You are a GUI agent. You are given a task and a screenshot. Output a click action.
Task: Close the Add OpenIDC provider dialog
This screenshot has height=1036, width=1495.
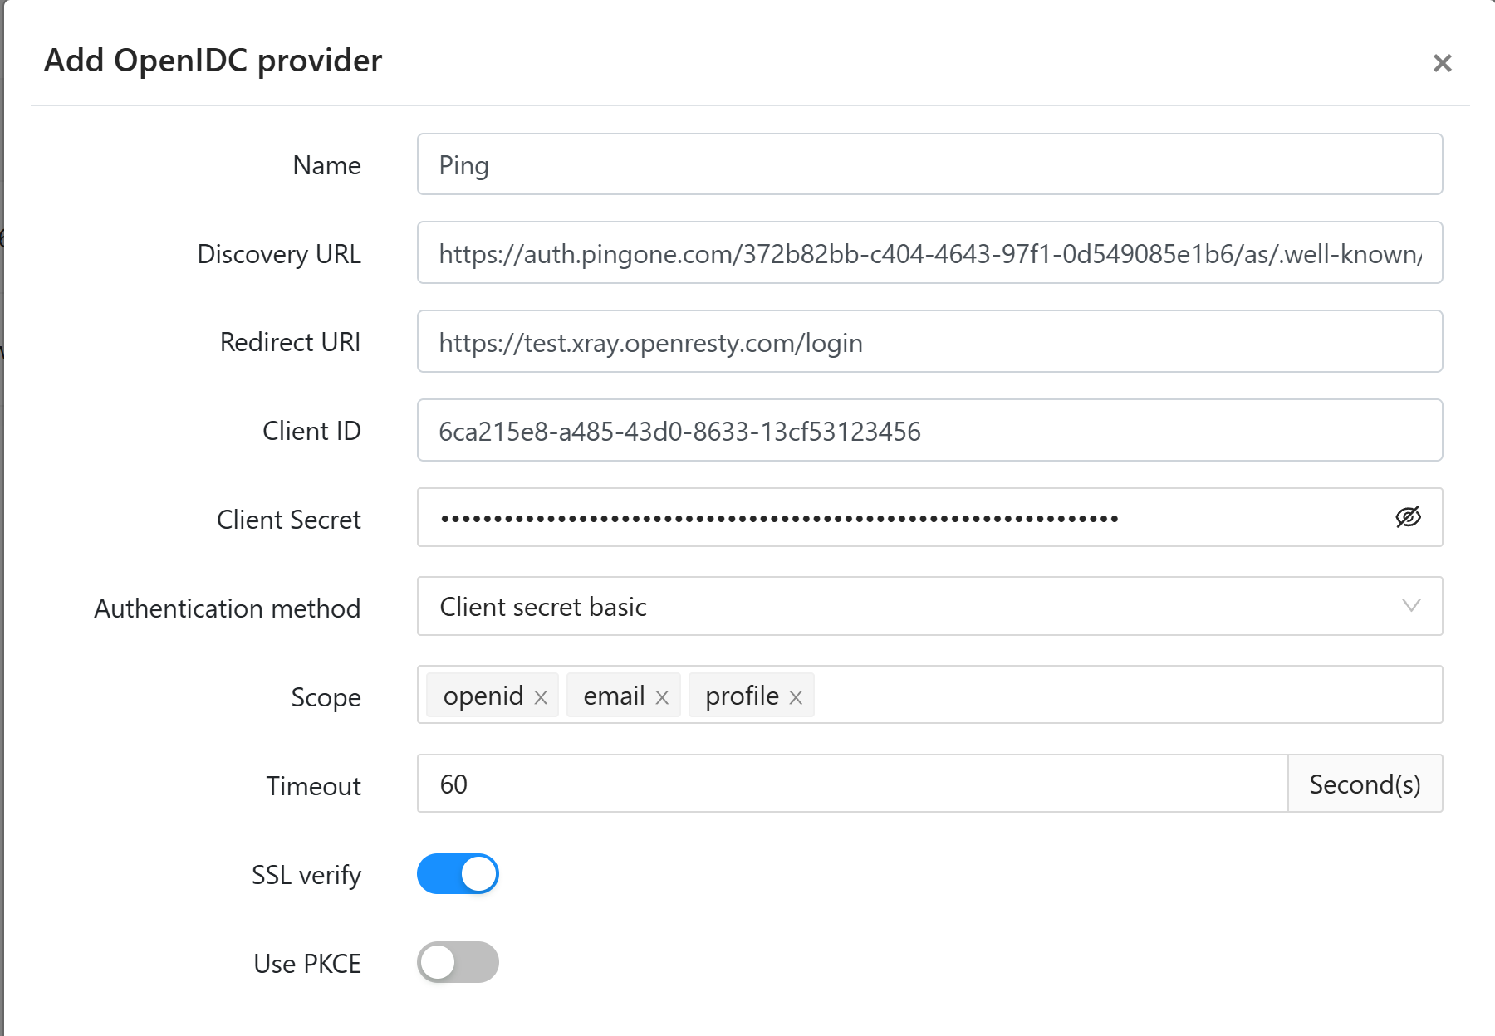tap(1442, 63)
